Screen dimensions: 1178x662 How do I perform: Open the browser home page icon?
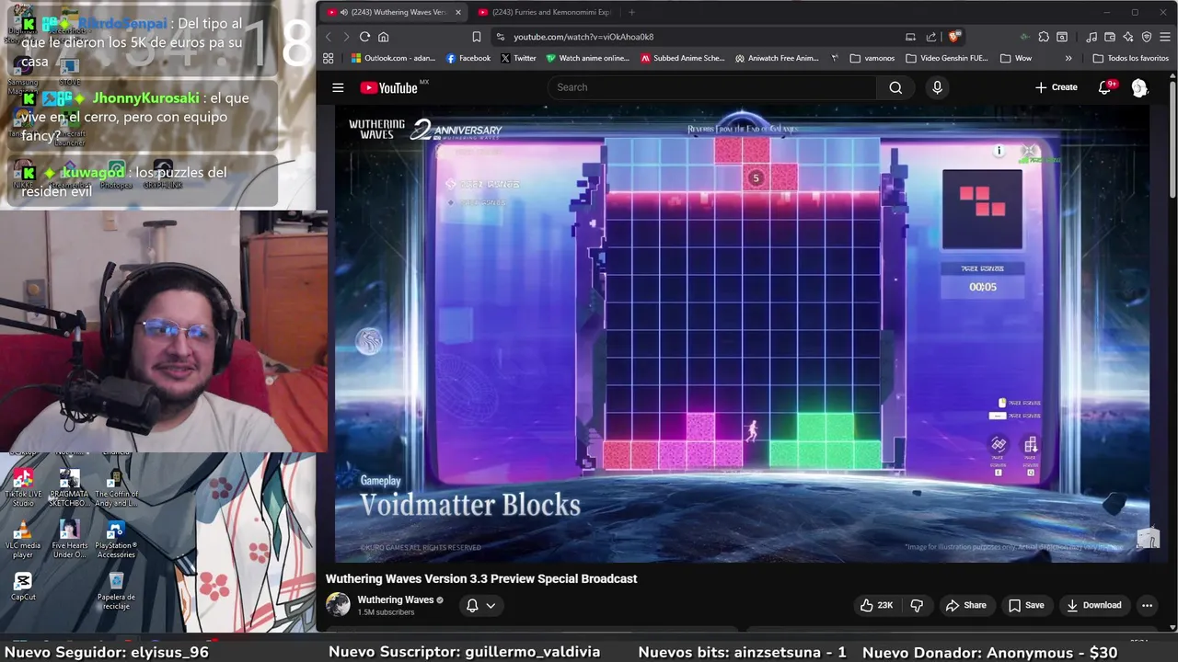(x=383, y=37)
